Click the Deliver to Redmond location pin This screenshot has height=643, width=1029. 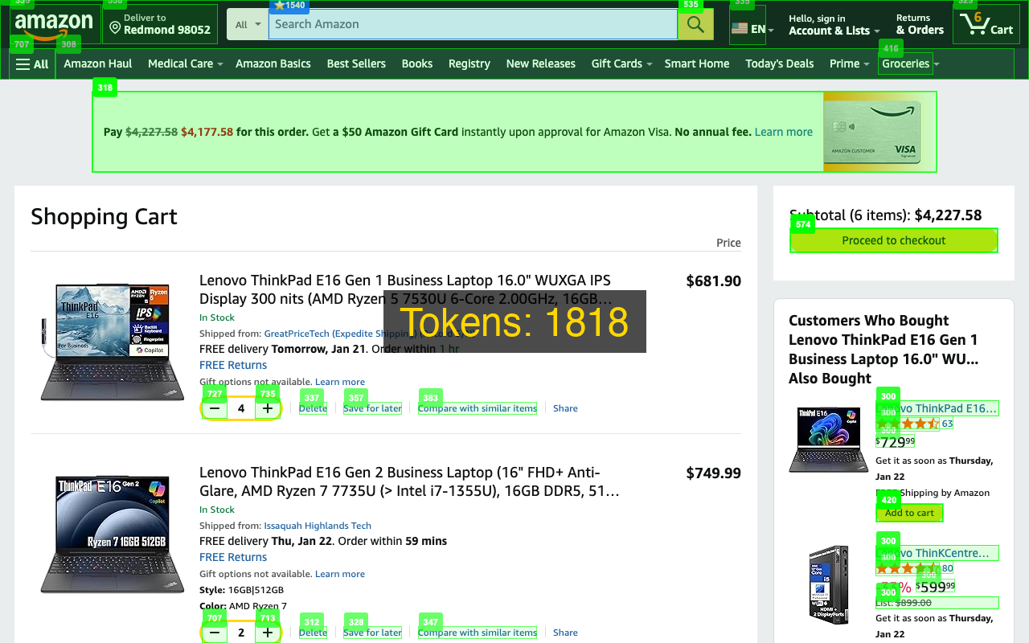115,29
